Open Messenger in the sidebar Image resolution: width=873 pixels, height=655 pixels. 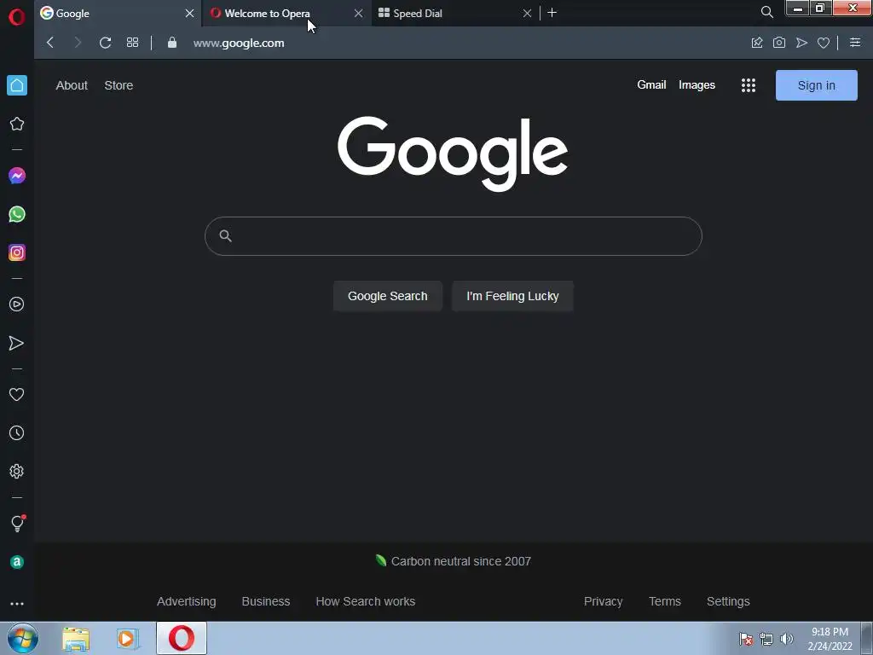[17, 176]
